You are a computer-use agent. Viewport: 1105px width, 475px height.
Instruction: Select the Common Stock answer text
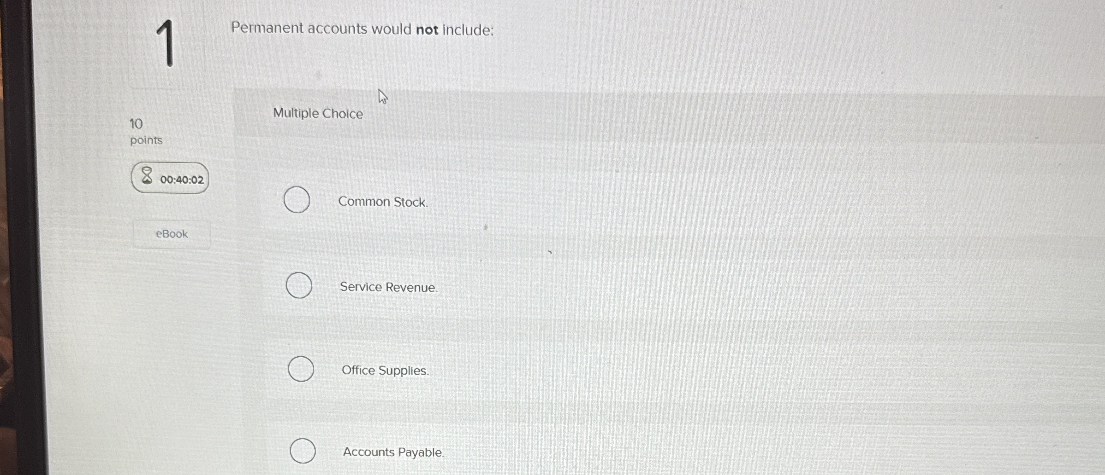pos(383,202)
